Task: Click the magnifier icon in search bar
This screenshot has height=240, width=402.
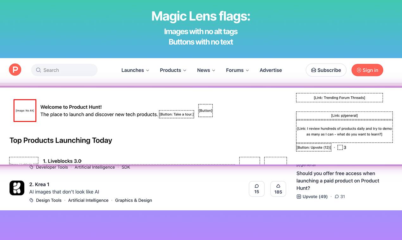Action: 38,70
